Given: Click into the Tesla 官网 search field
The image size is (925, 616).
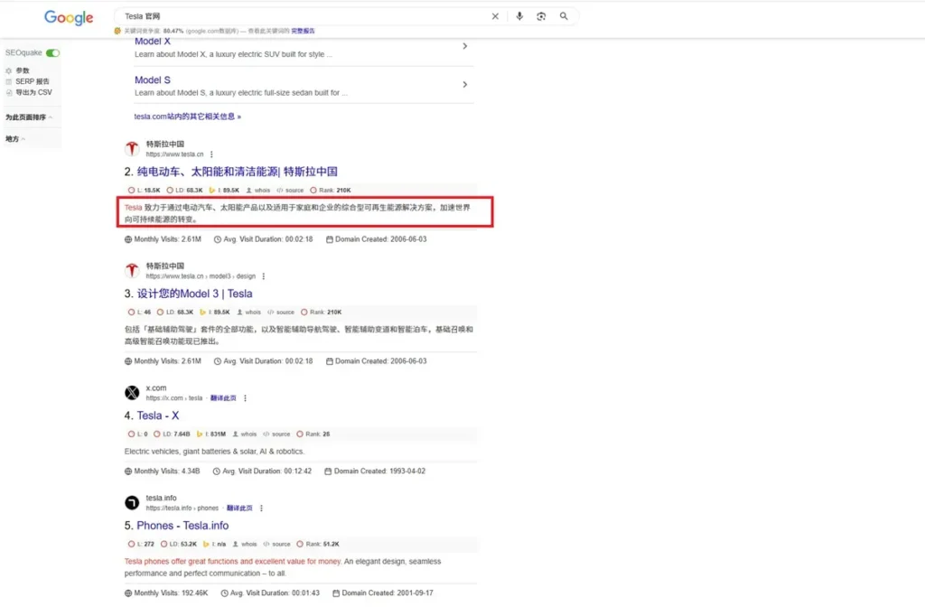Looking at the screenshot, I should 298,16.
